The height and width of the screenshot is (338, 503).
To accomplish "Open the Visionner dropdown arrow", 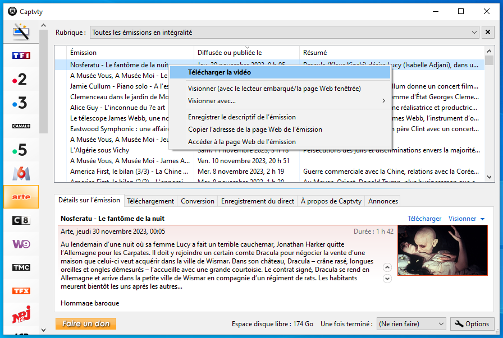I will [482, 219].
